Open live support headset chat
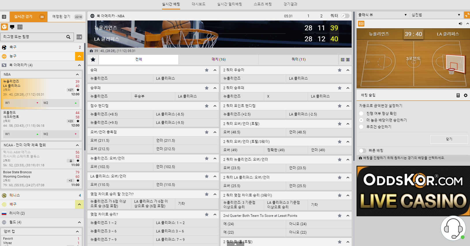This screenshot has width=470, height=246. pos(453,228)
